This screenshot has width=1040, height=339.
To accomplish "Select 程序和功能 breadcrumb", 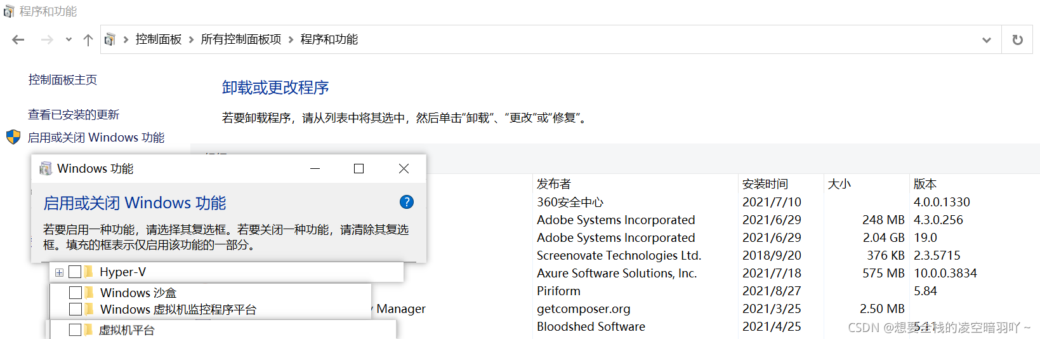I will click(x=329, y=39).
